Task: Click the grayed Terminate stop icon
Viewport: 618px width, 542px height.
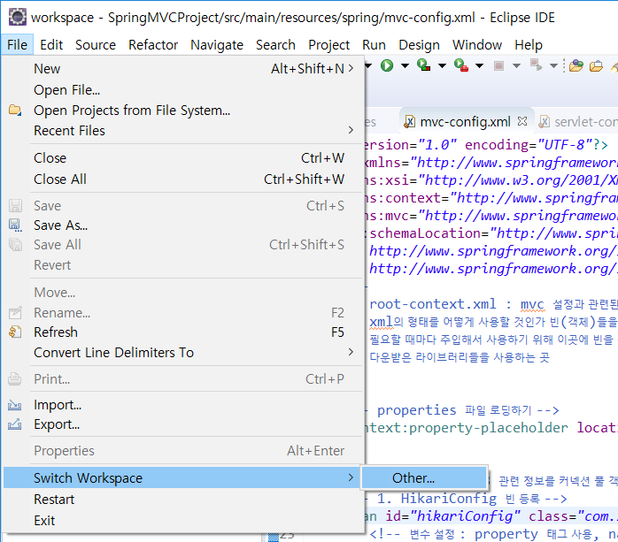Action: point(498,65)
